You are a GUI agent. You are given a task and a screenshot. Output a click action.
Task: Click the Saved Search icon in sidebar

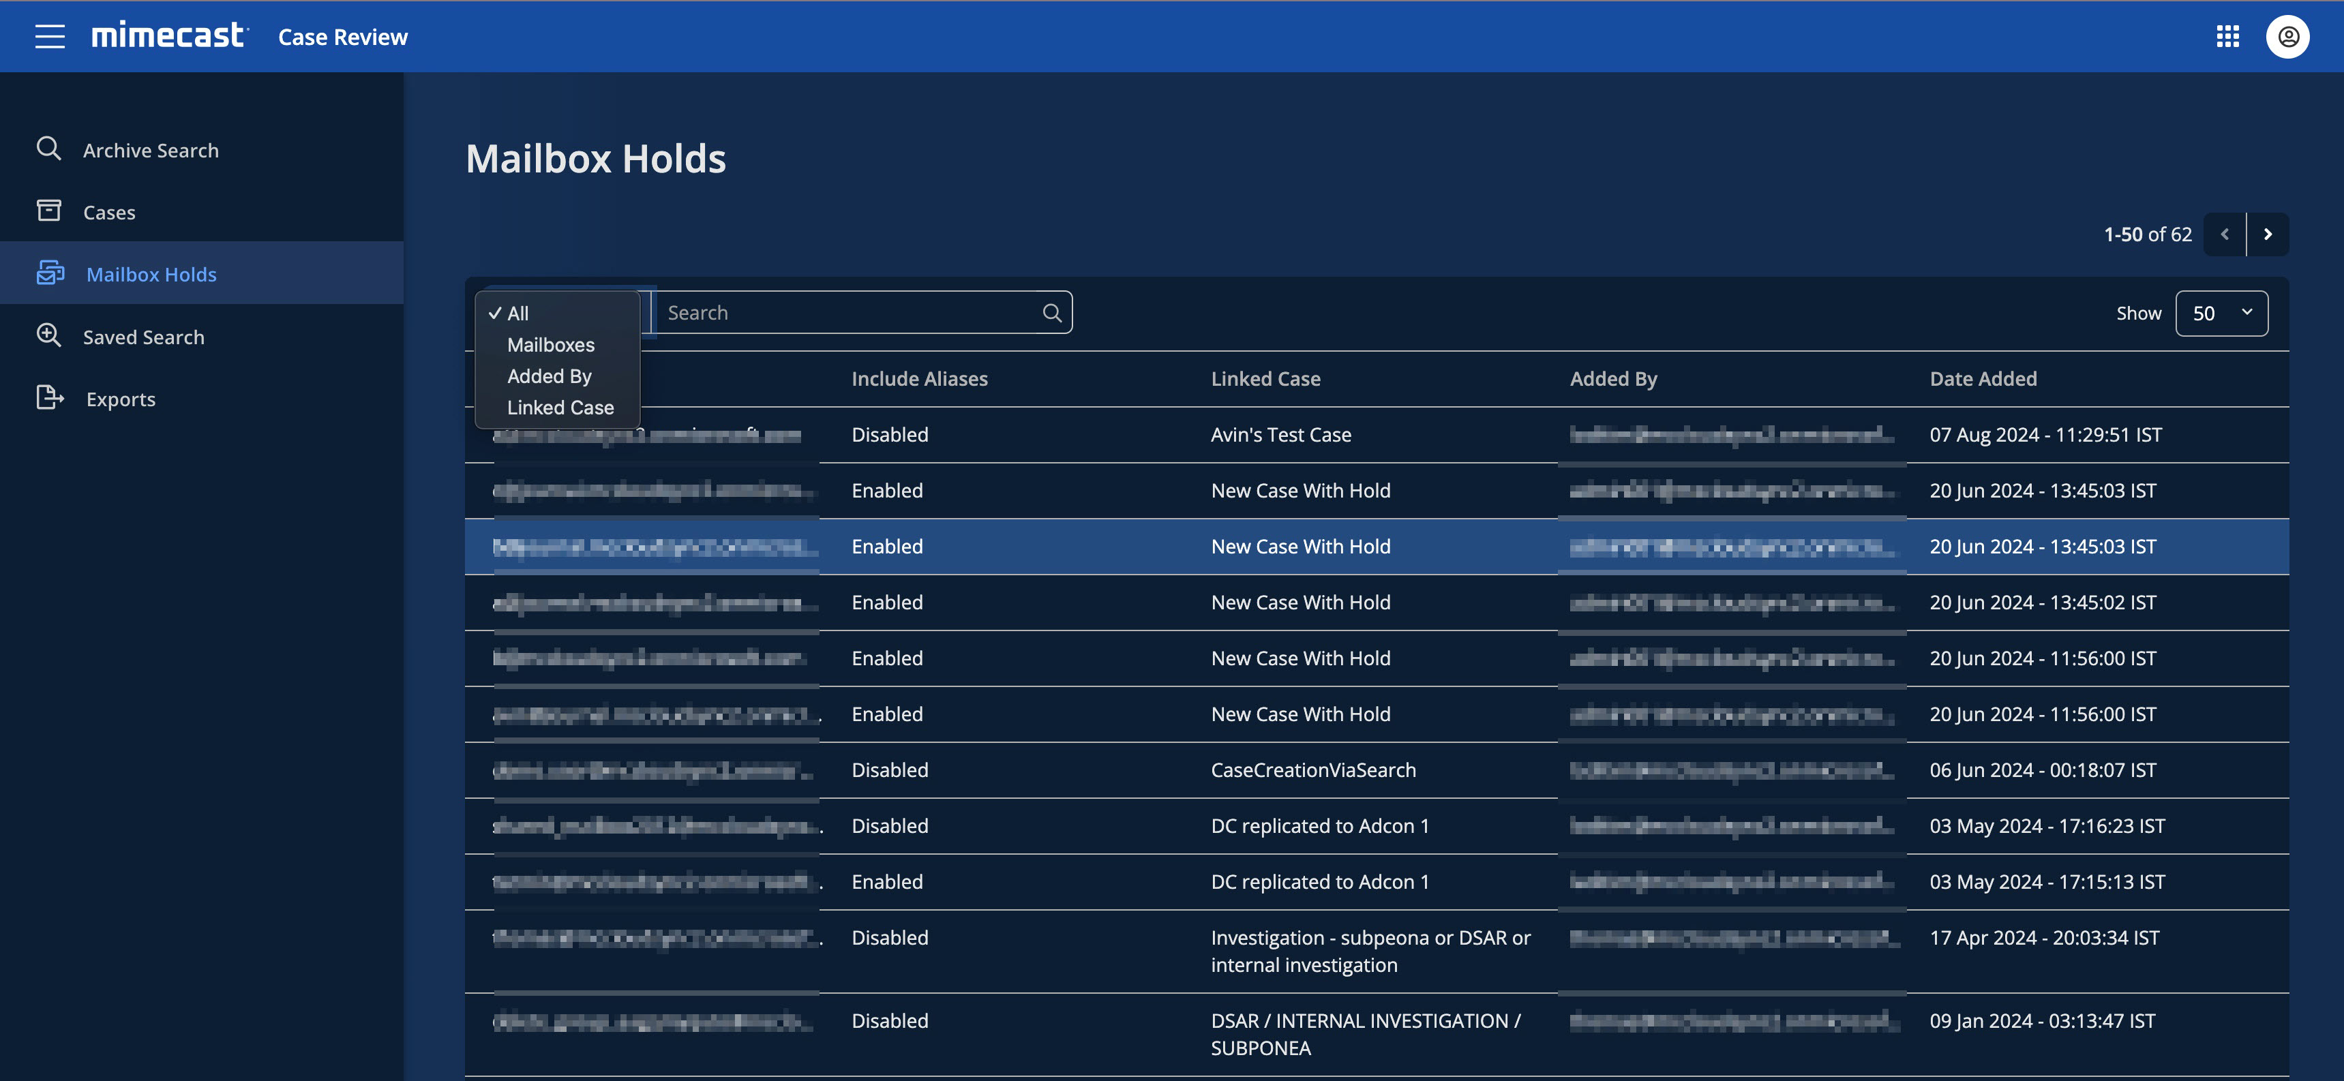(x=49, y=336)
